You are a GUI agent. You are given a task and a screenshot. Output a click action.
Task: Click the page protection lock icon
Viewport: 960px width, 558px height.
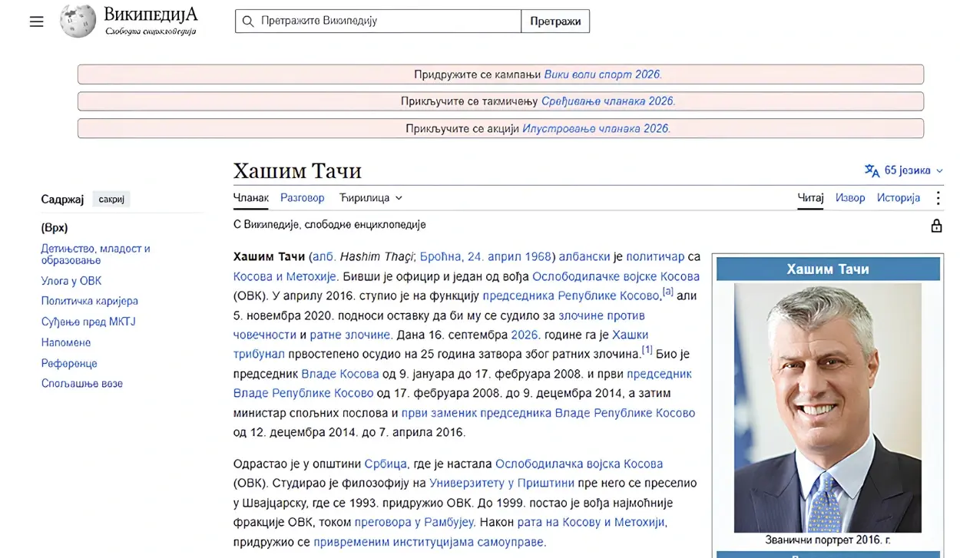(x=936, y=226)
